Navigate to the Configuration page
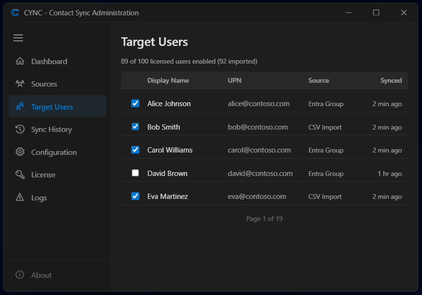Image resolution: width=422 pixels, height=295 pixels. click(53, 152)
